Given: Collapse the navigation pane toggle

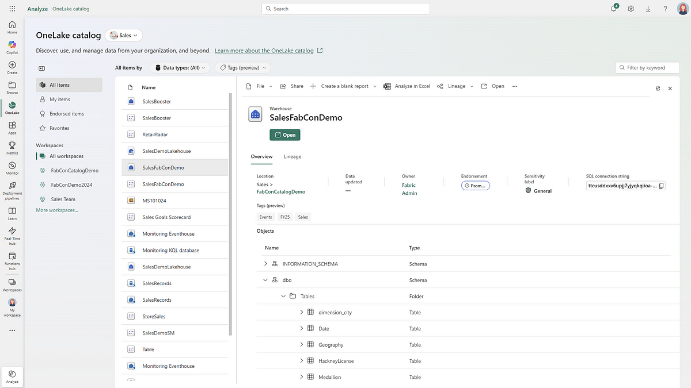Looking at the screenshot, I should pos(41,68).
